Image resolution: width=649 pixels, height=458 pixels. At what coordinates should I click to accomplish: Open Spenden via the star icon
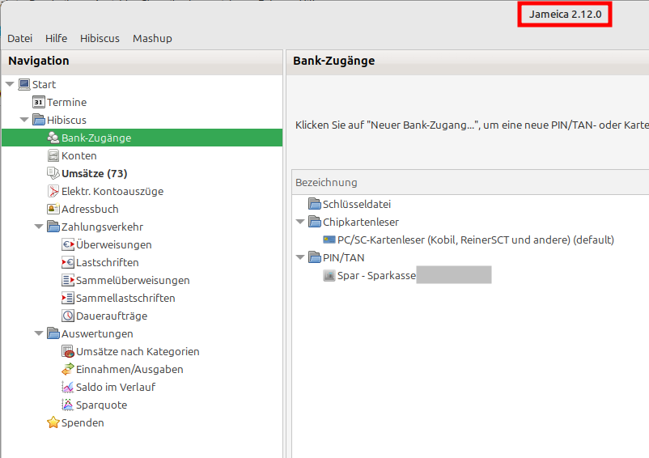[x=53, y=423]
